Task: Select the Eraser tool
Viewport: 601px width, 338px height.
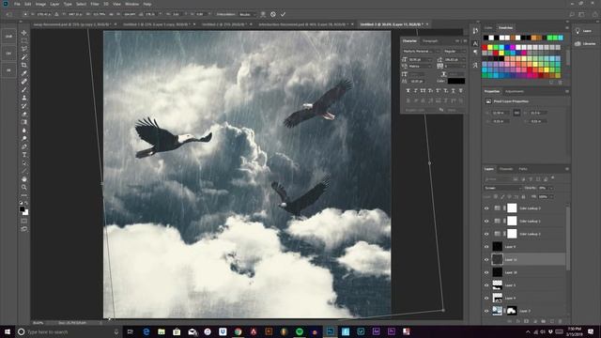Action: pyautogui.click(x=24, y=114)
